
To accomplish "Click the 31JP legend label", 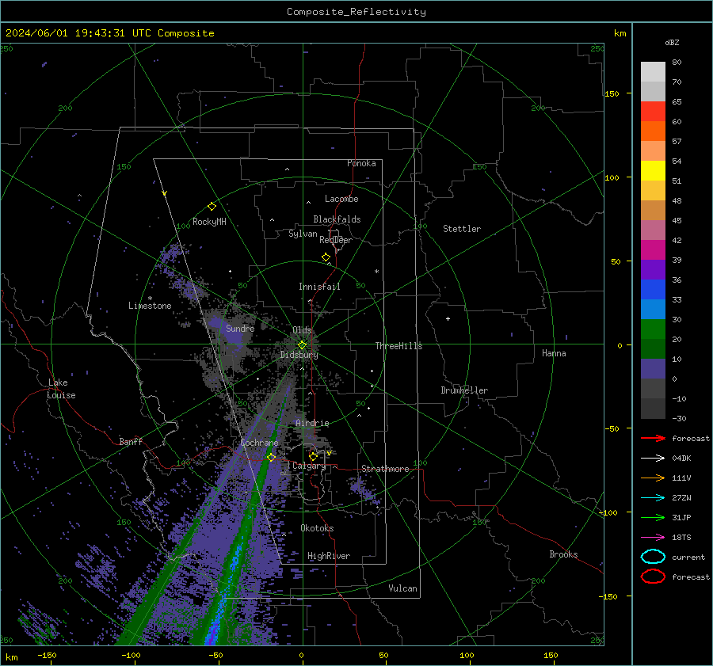I will (681, 517).
